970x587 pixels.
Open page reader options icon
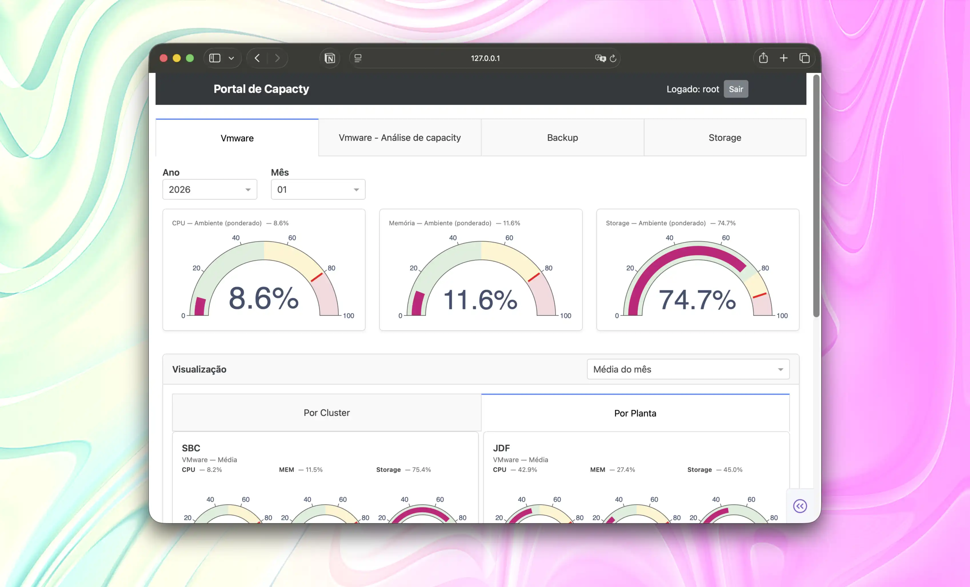(358, 58)
